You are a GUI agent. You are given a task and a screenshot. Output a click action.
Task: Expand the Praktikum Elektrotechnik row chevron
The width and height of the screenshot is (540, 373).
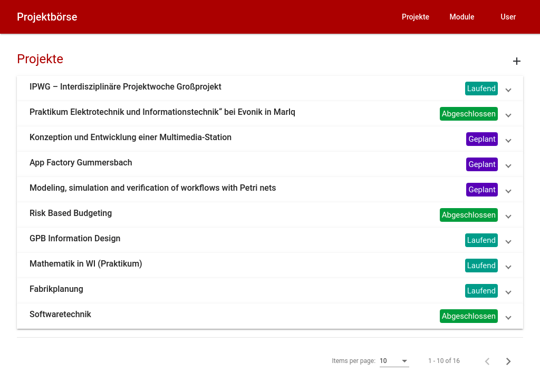tap(508, 115)
